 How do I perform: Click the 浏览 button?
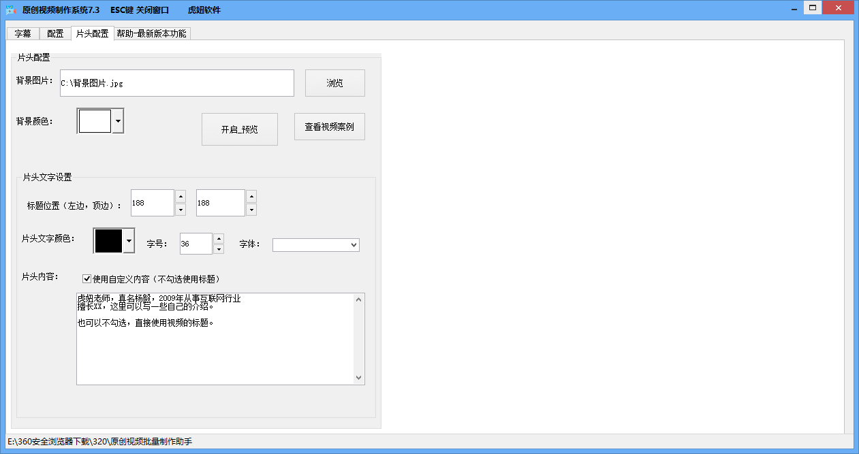point(335,83)
